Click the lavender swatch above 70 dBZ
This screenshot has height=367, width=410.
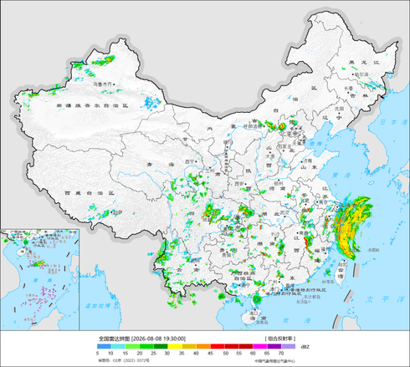pyautogui.click(x=288, y=346)
